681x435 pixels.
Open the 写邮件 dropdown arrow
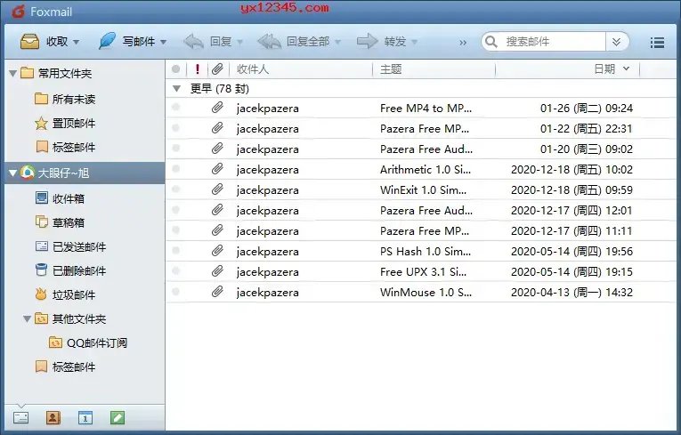coord(163,42)
